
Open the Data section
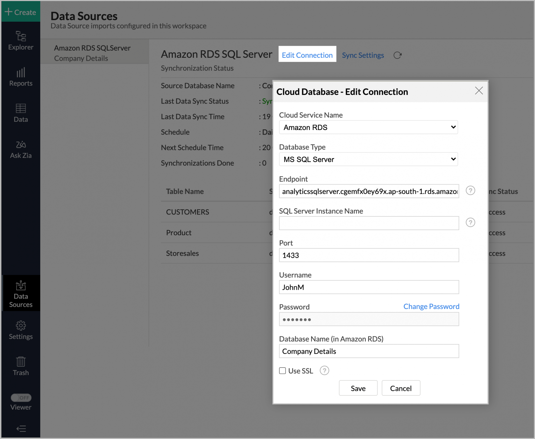[21, 112]
